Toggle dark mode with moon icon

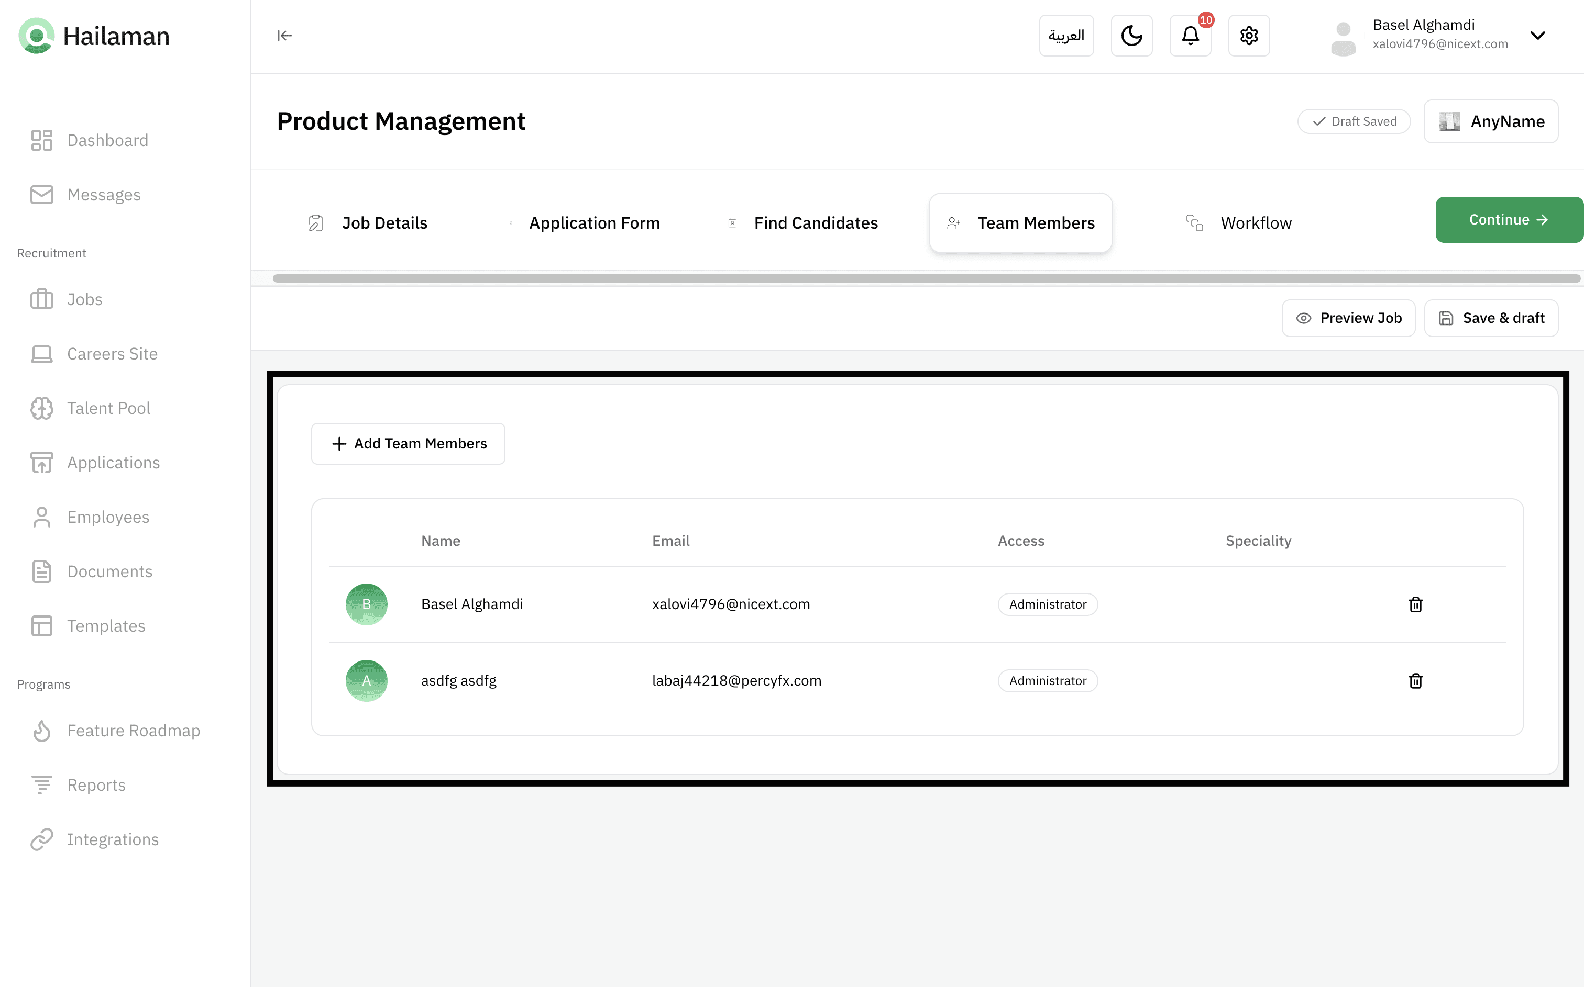coord(1131,36)
